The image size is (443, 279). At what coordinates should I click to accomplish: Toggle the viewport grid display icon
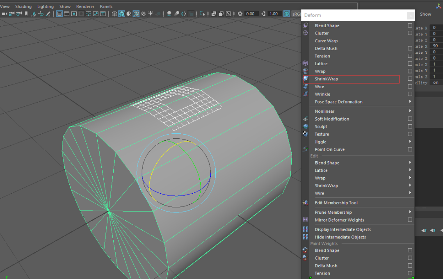coord(59,14)
